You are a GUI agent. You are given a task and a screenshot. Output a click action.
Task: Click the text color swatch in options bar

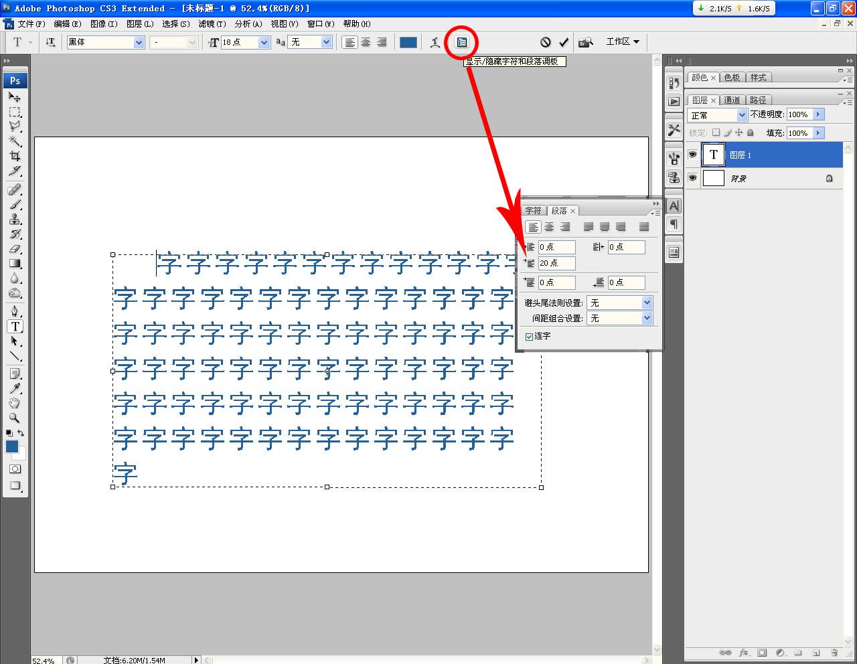point(408,42)
